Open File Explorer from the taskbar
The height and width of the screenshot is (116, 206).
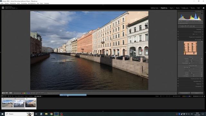(46, 114)
